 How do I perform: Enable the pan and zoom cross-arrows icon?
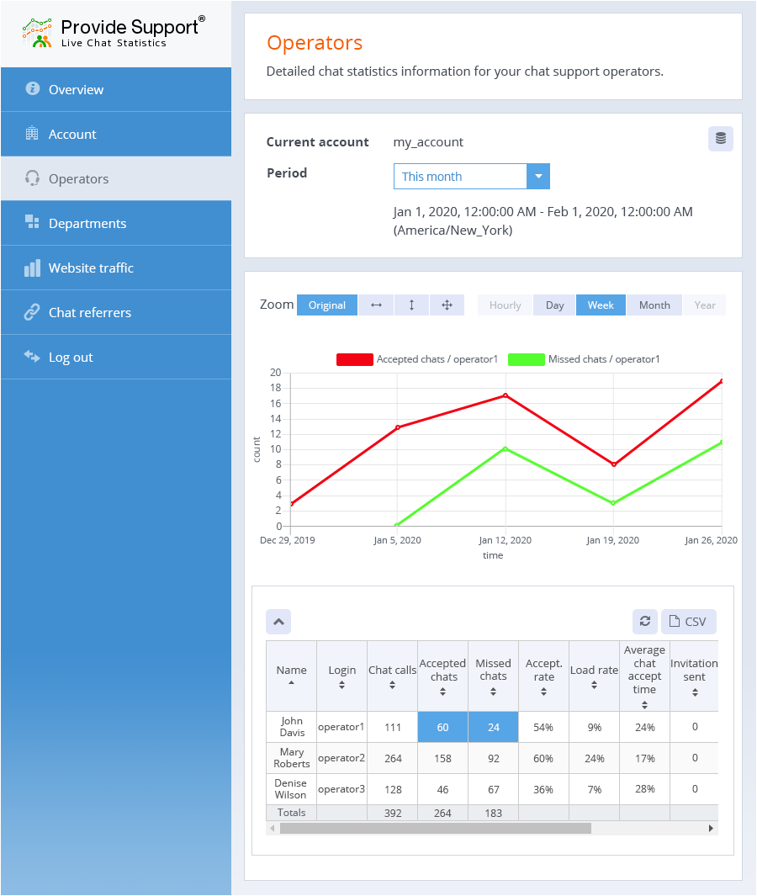coord(447,305)
